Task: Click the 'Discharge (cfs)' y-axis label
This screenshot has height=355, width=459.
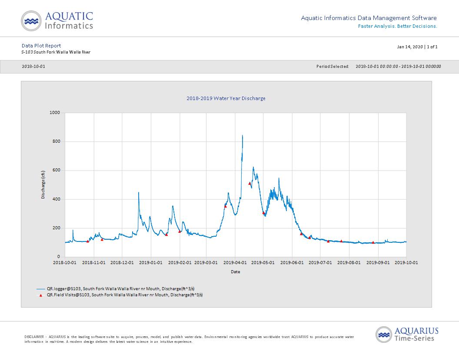Action: [x=43, y=184]
